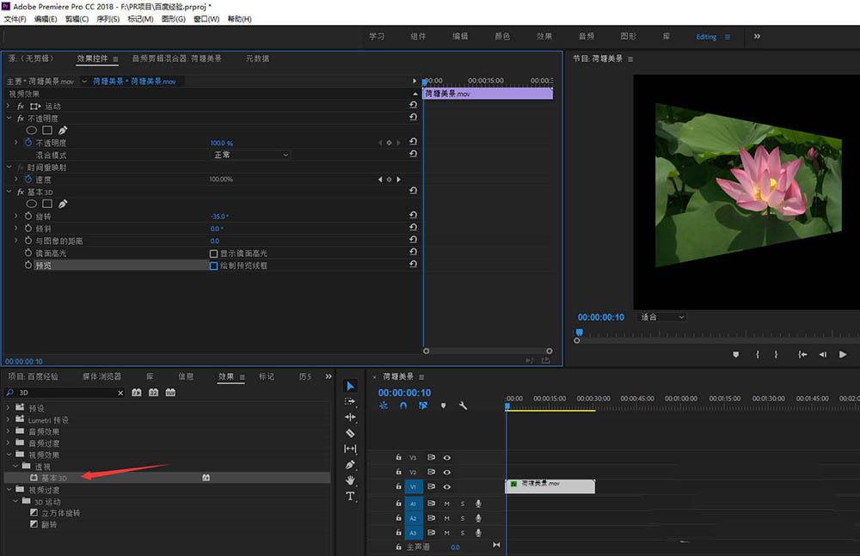
Task: Toggle snap magnet icon in timeline
Action: pyautogui.click(x=403, y=406)
